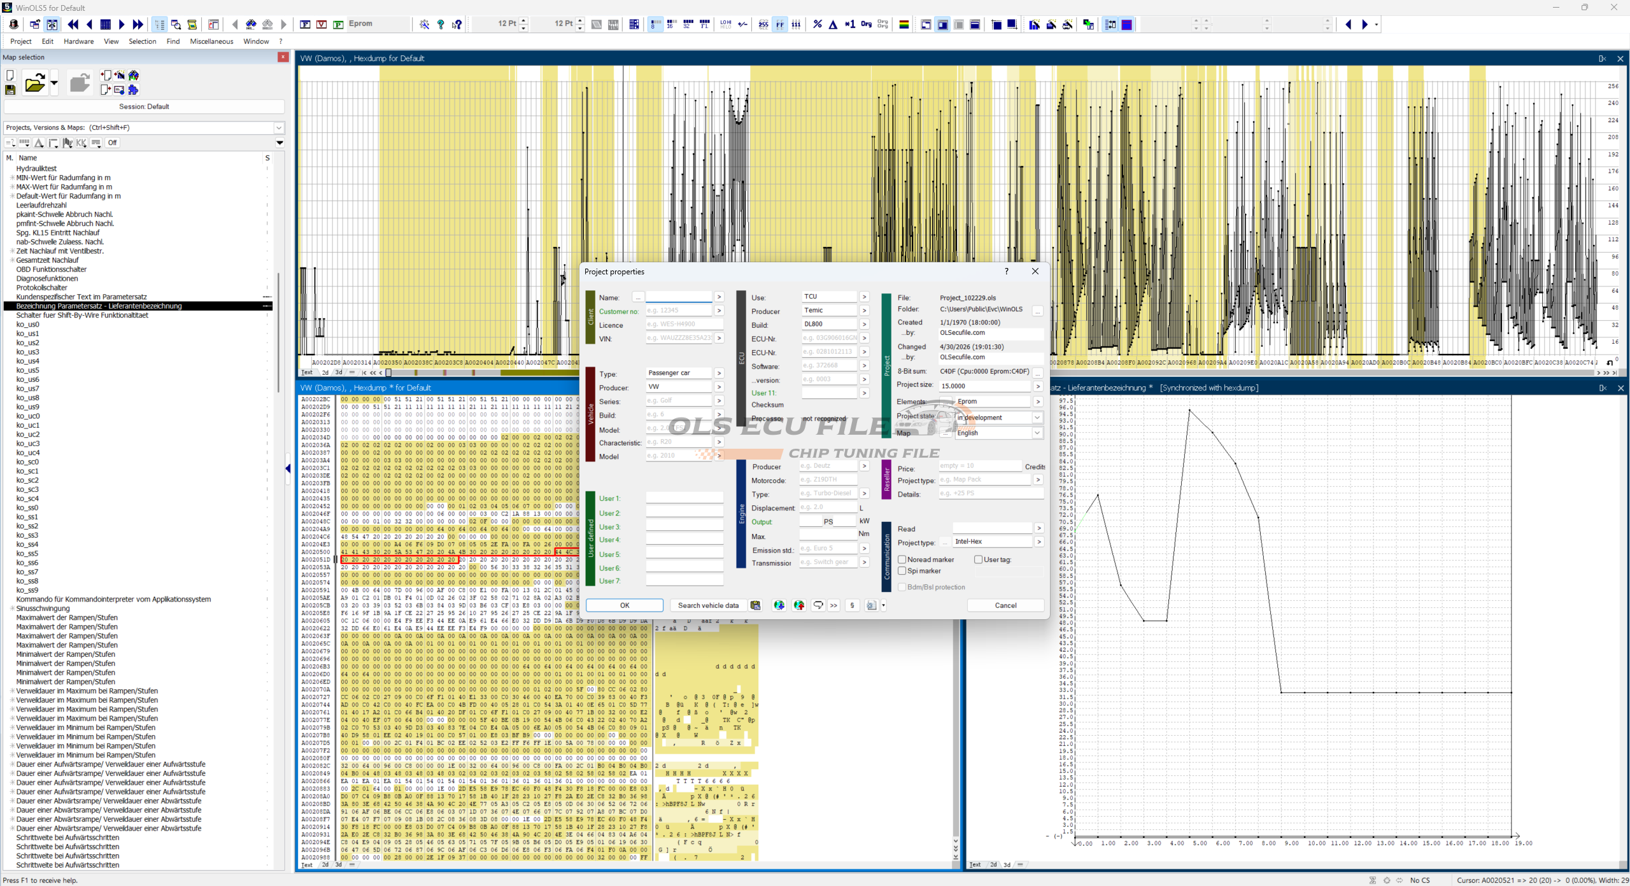
Task: Click the save disk icon in Map selection
Action: tap(10, 90)
